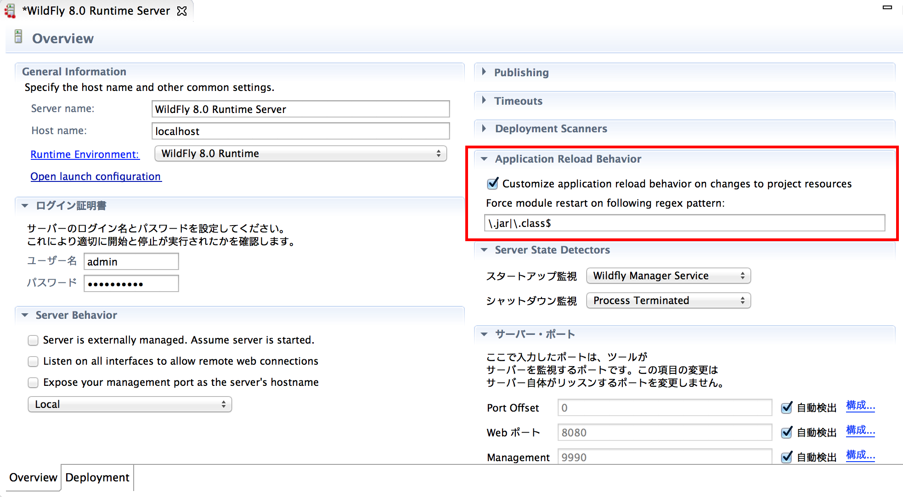Click the regex pattern field
This screenshot has height=497, width=903.
[x=685, y=223]
